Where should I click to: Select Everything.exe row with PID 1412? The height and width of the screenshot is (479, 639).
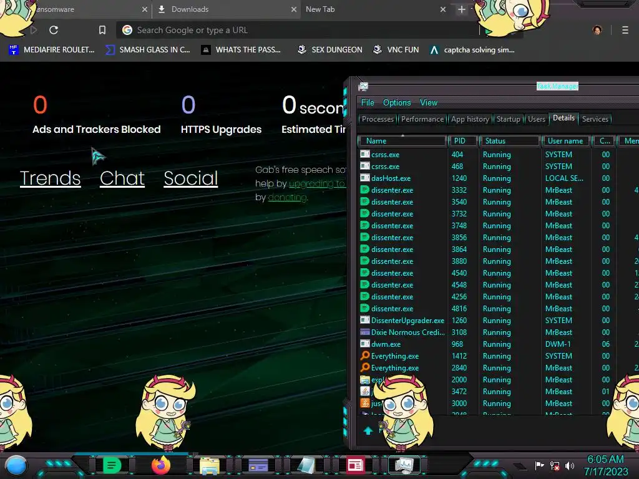(x=497, y=356)
